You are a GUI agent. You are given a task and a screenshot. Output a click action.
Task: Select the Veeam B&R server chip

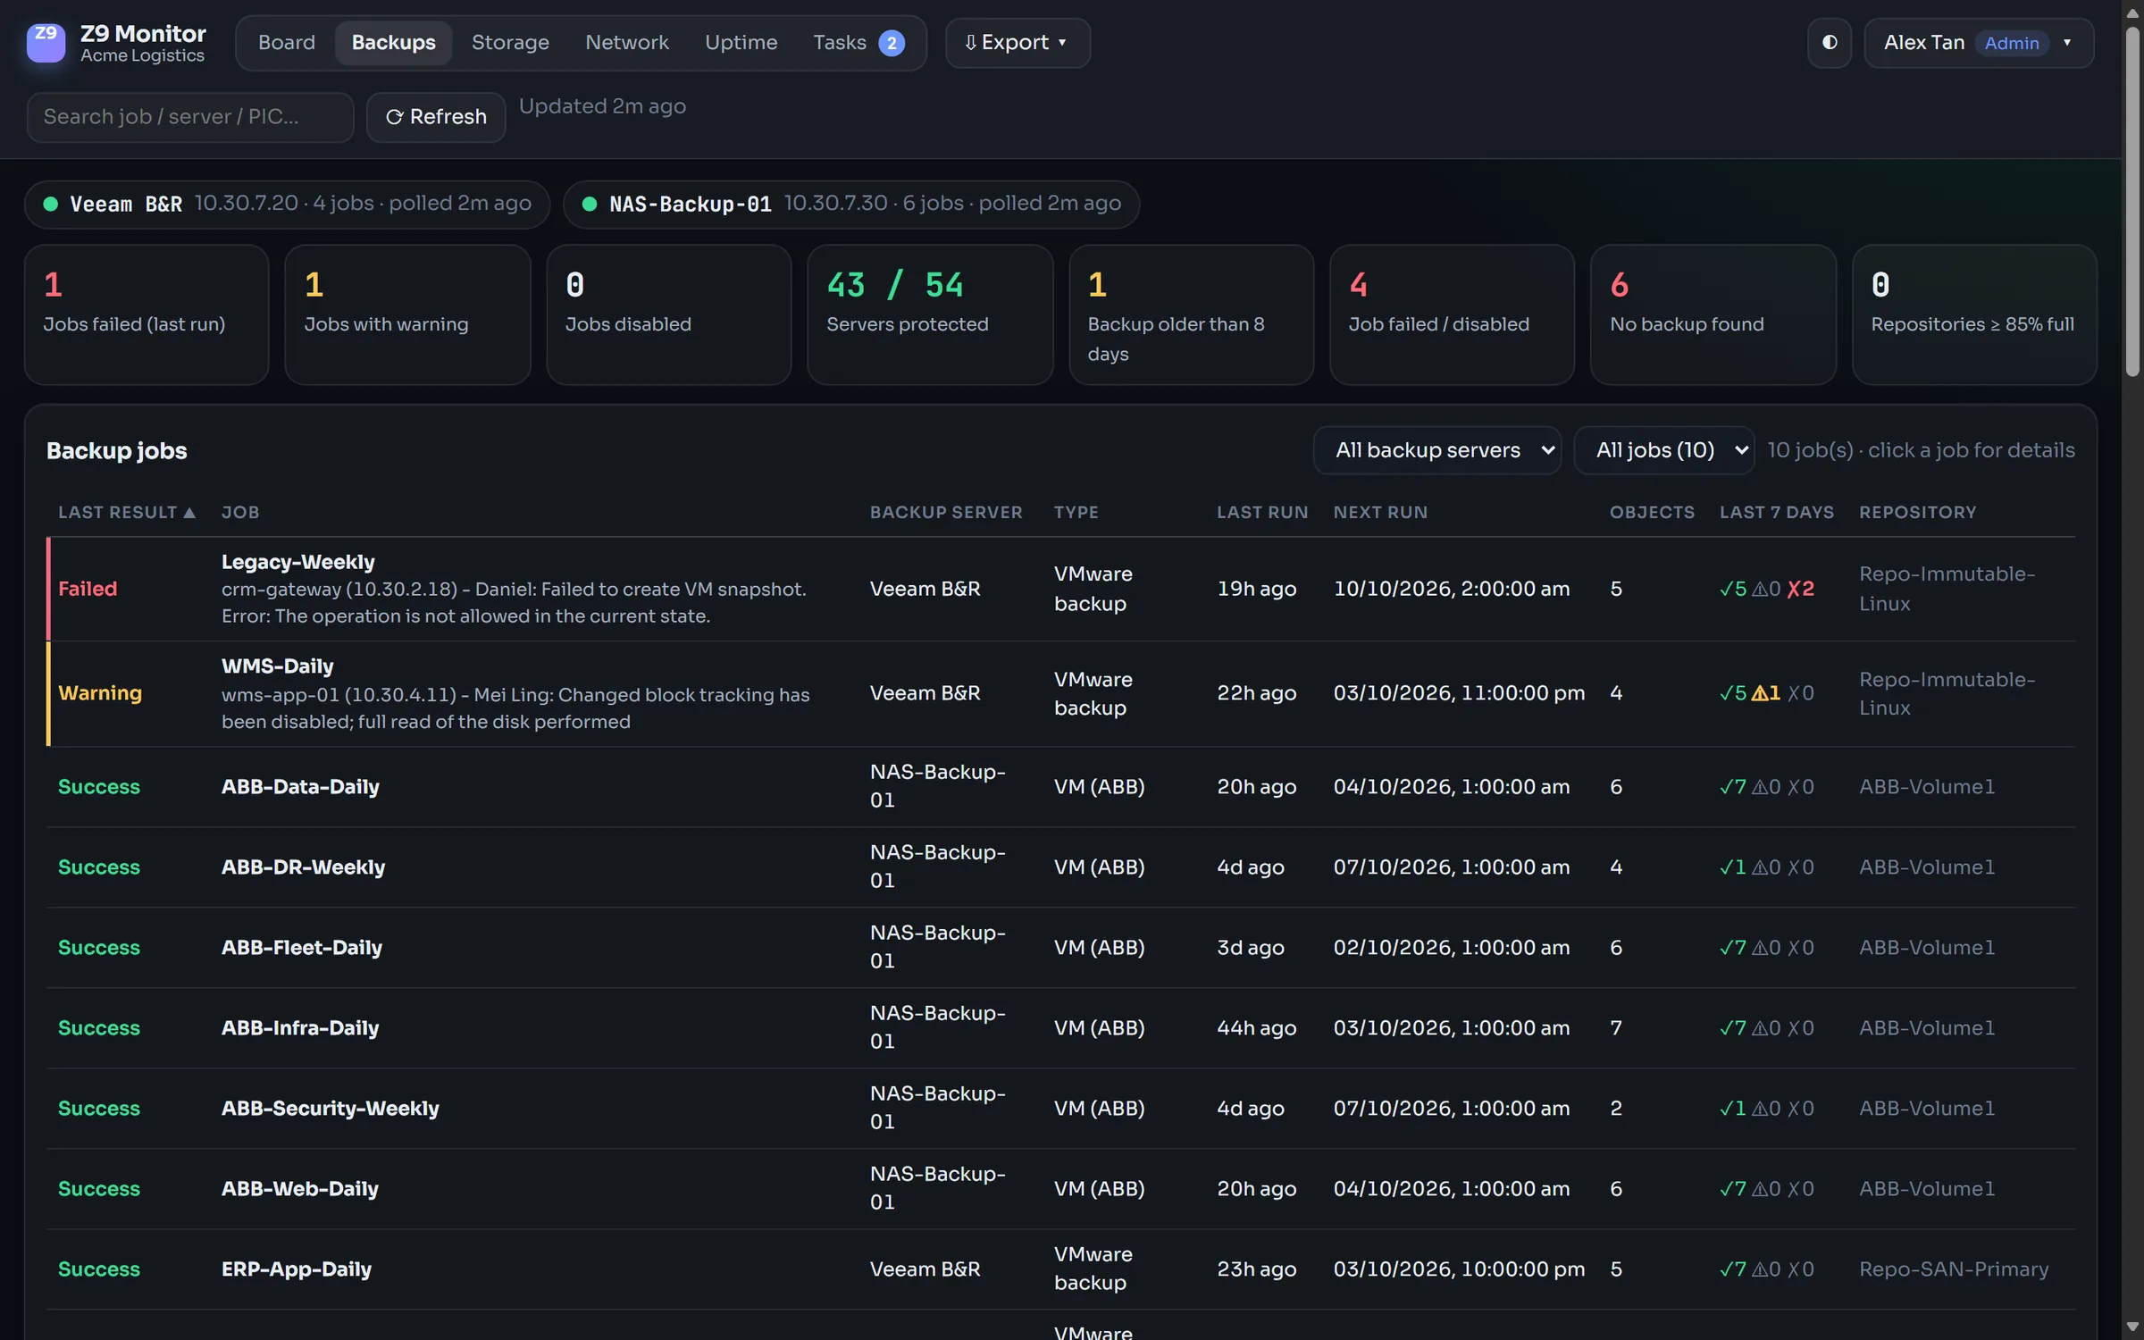[287, 204]
